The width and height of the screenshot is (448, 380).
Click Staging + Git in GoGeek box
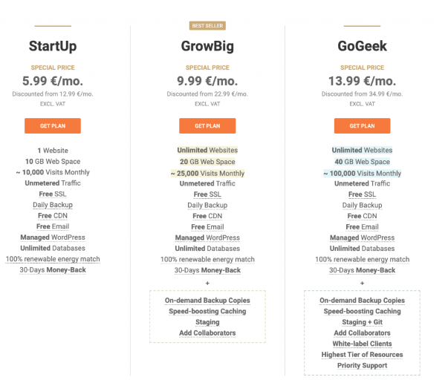(x=363, y=322)
